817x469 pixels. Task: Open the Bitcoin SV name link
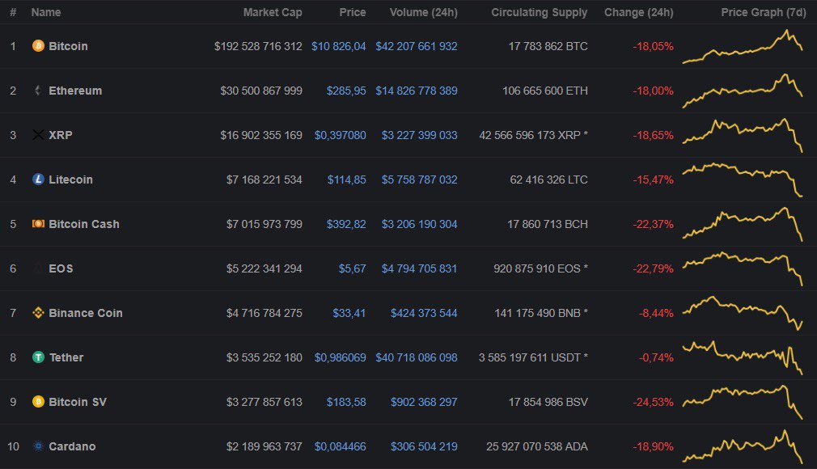point(77,402)
